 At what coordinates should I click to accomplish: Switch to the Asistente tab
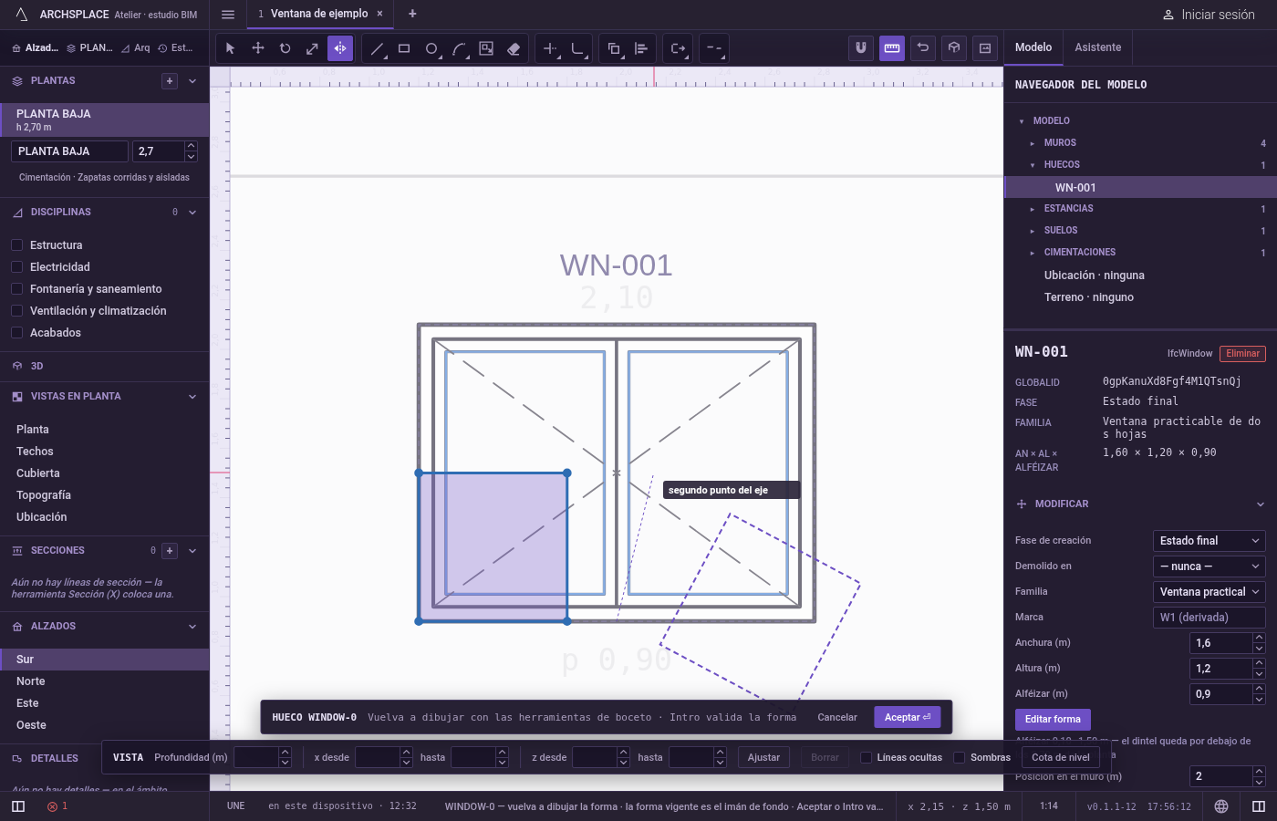(1098, 47)
